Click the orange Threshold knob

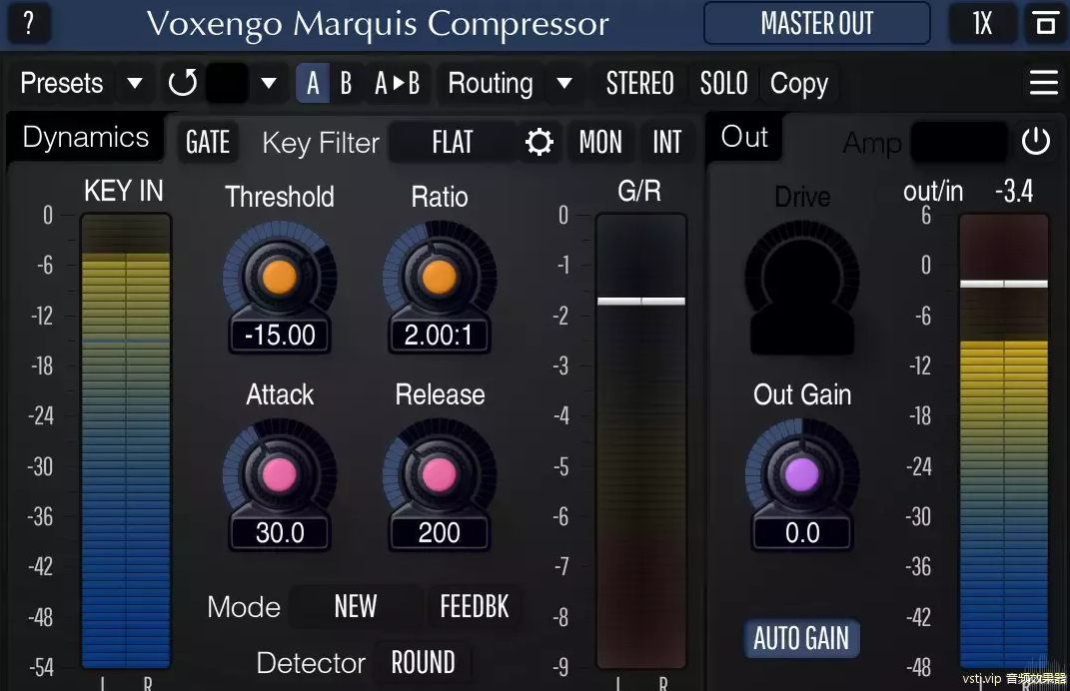(279, 277)
